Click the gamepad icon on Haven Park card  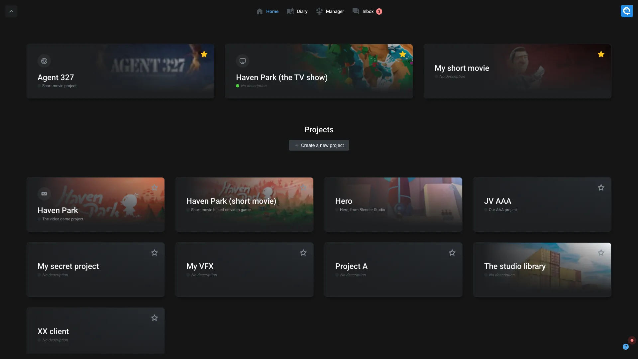coord(44,194)
